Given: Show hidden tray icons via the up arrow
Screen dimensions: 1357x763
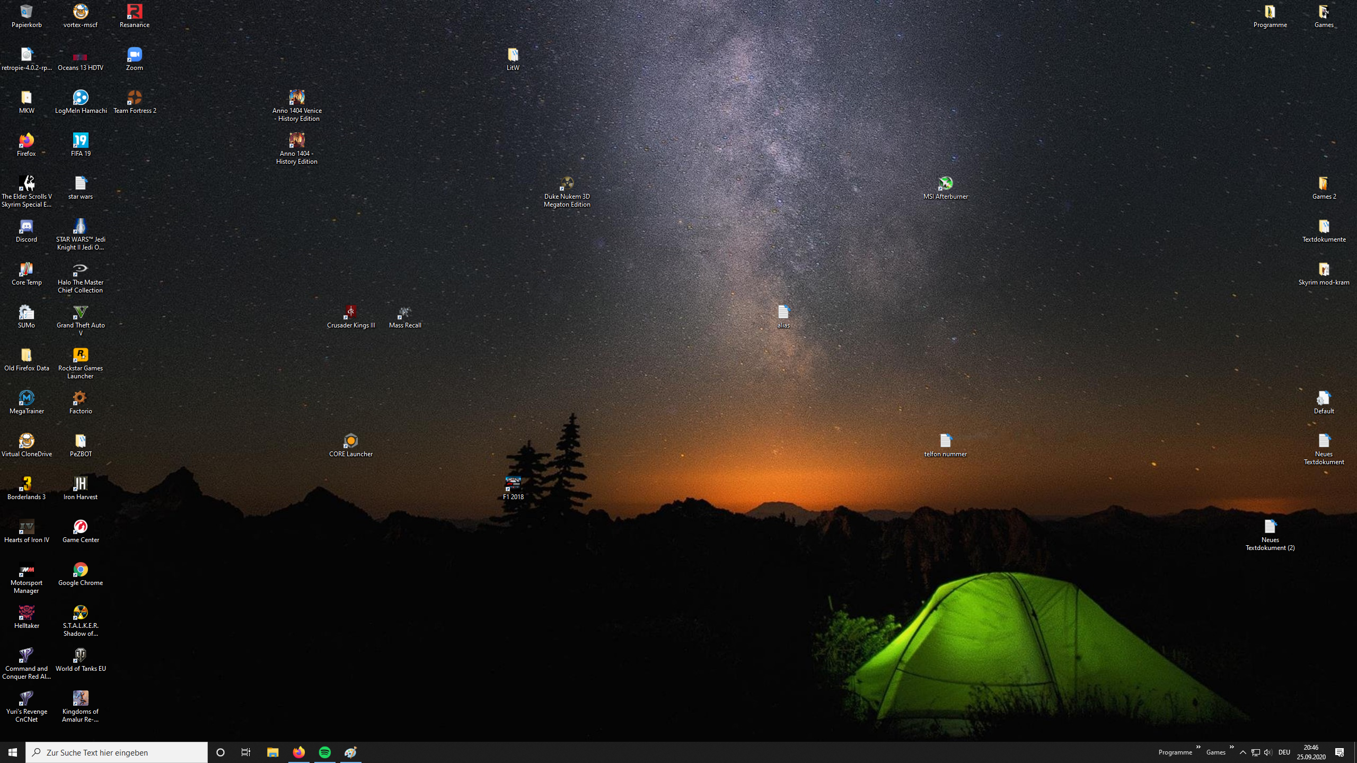Looking at the screenshot, I should point(1243,752).
